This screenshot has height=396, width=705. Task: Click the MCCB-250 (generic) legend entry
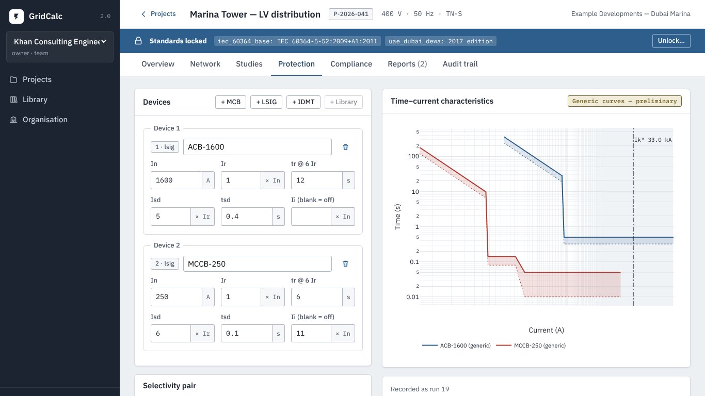531,345
